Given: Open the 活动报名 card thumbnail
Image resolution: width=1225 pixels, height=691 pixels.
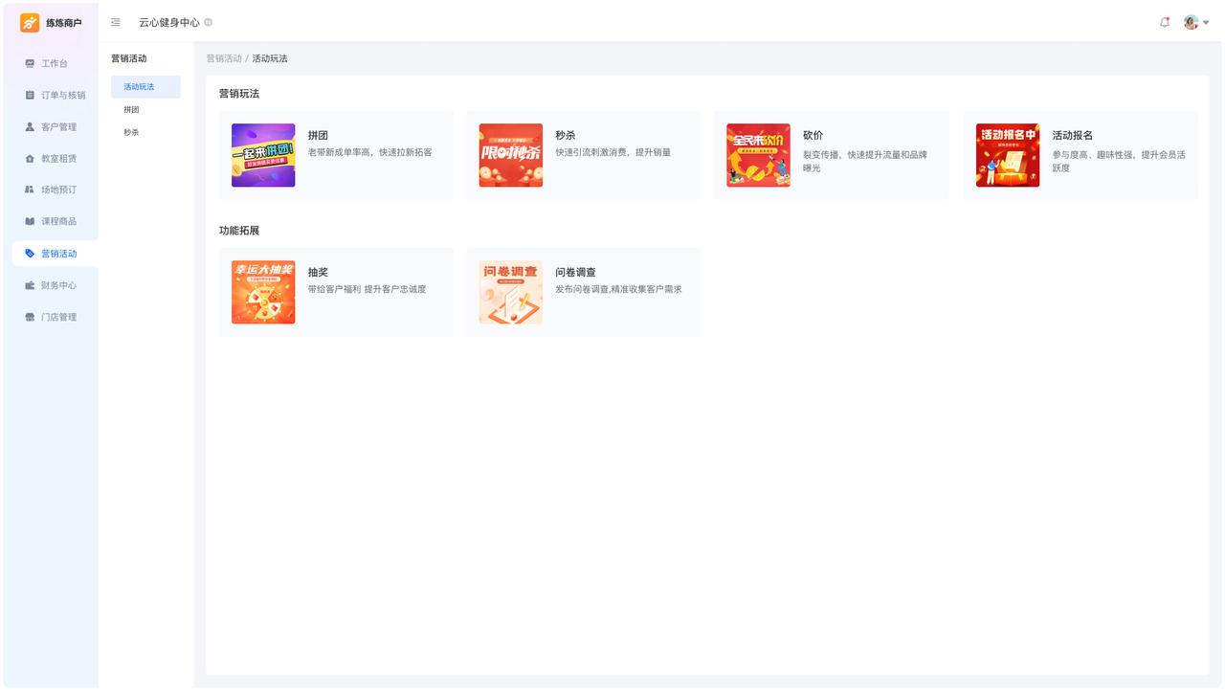Looking at the screenshot, I should [1007, 155].
